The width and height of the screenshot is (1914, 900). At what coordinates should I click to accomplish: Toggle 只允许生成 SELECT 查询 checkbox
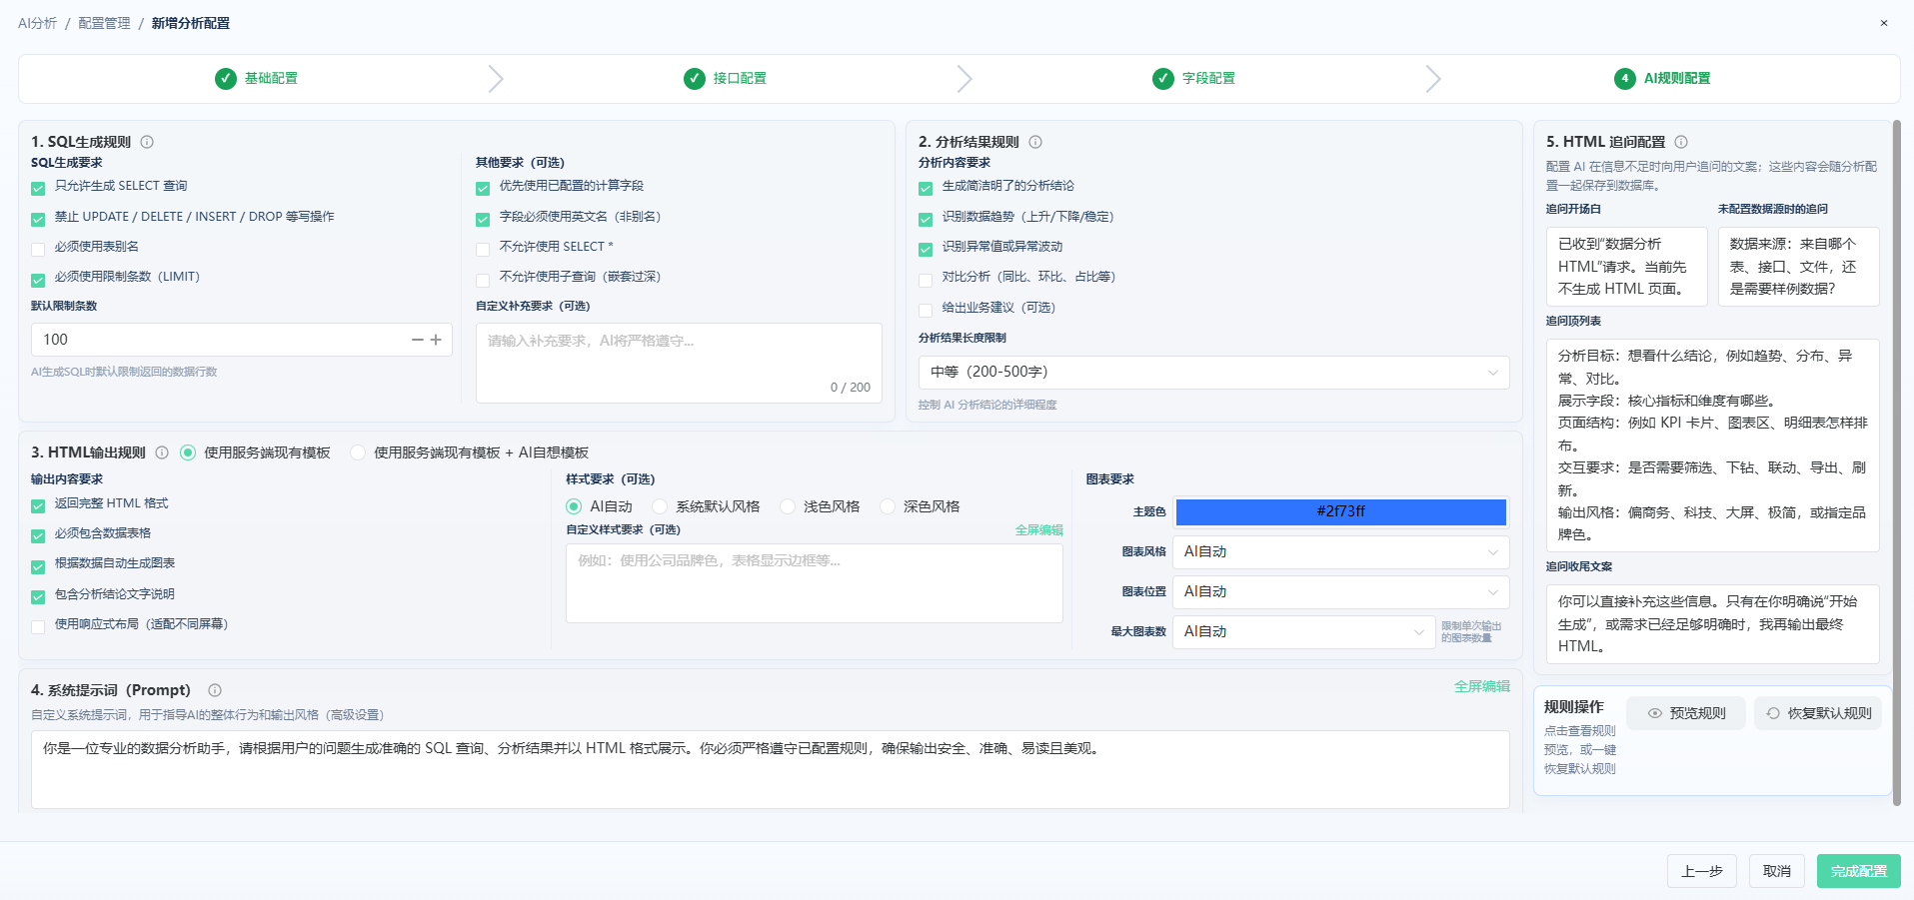pos(38,188)
